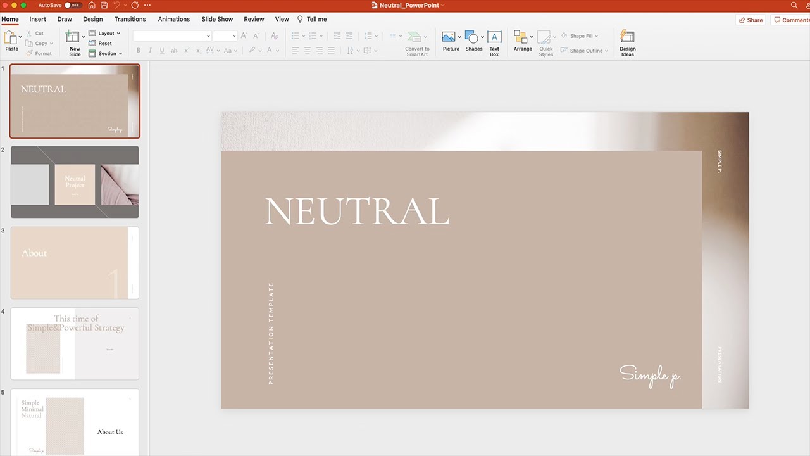Click the Format painter button
The image size is (810, 456).
click(39, 53)
